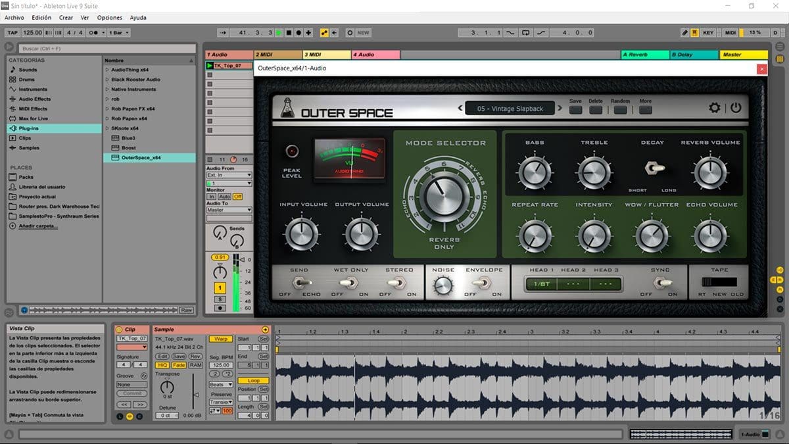Open the Audio From Ext. In dropdown
Viewport: 789px width, 444px height.
[229, 176]
